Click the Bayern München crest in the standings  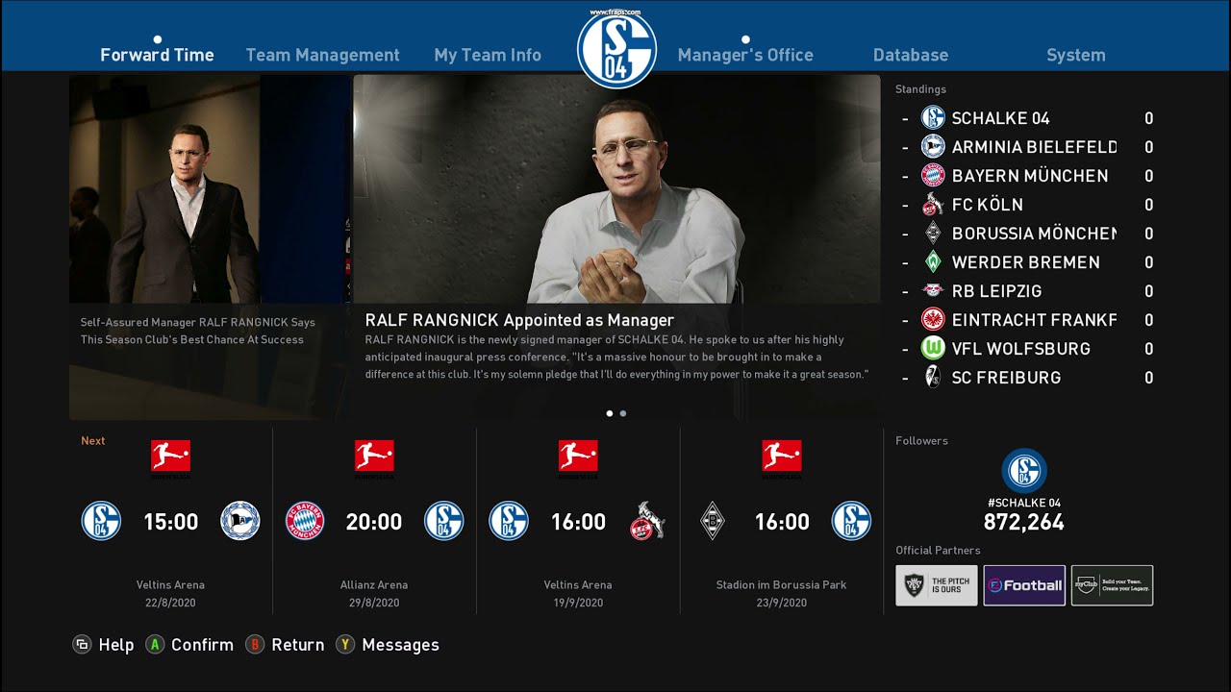(x=933, y=176)
